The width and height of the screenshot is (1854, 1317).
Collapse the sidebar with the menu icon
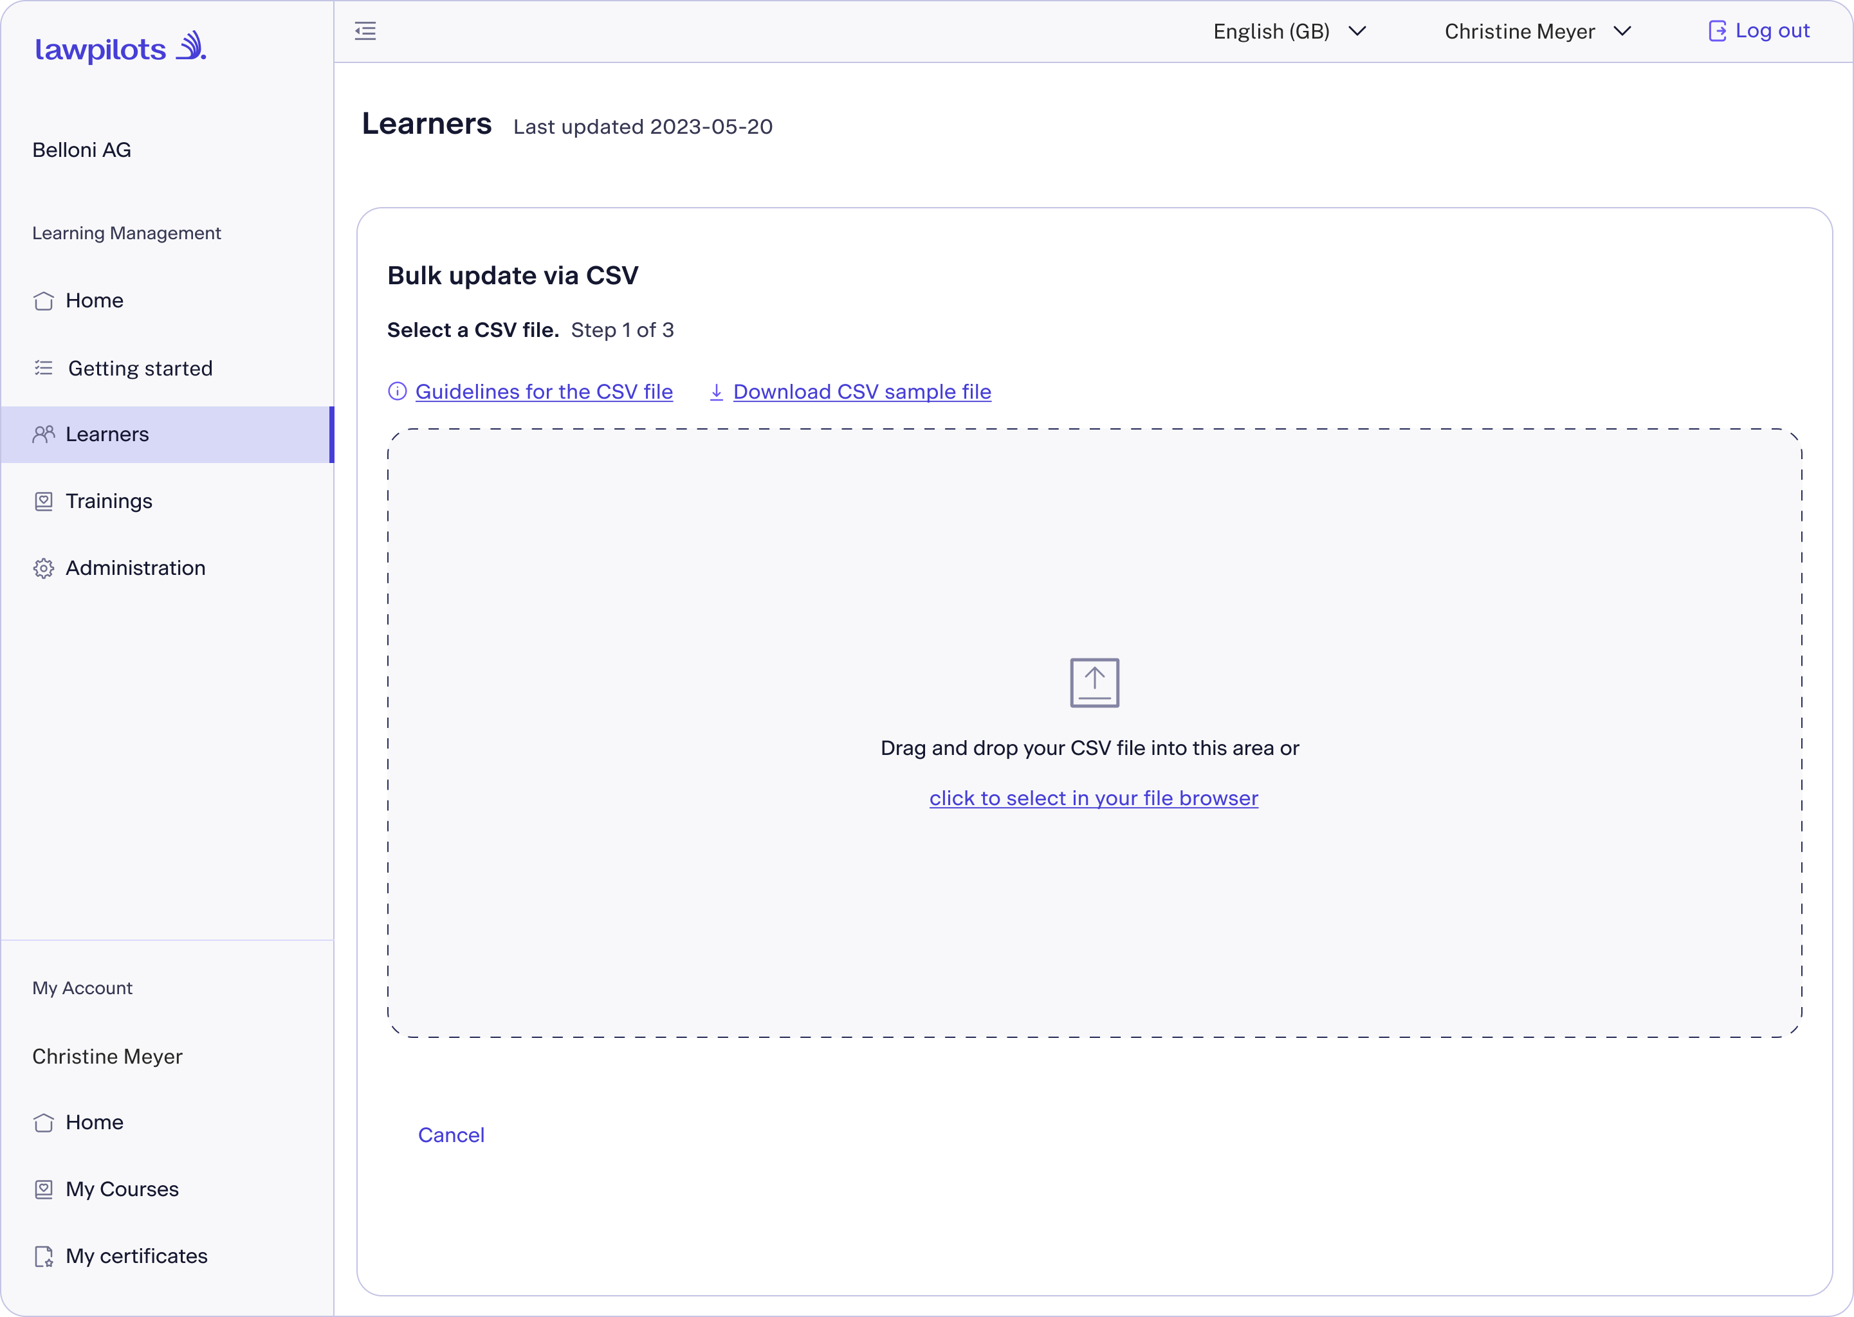[x=366, y=31]
